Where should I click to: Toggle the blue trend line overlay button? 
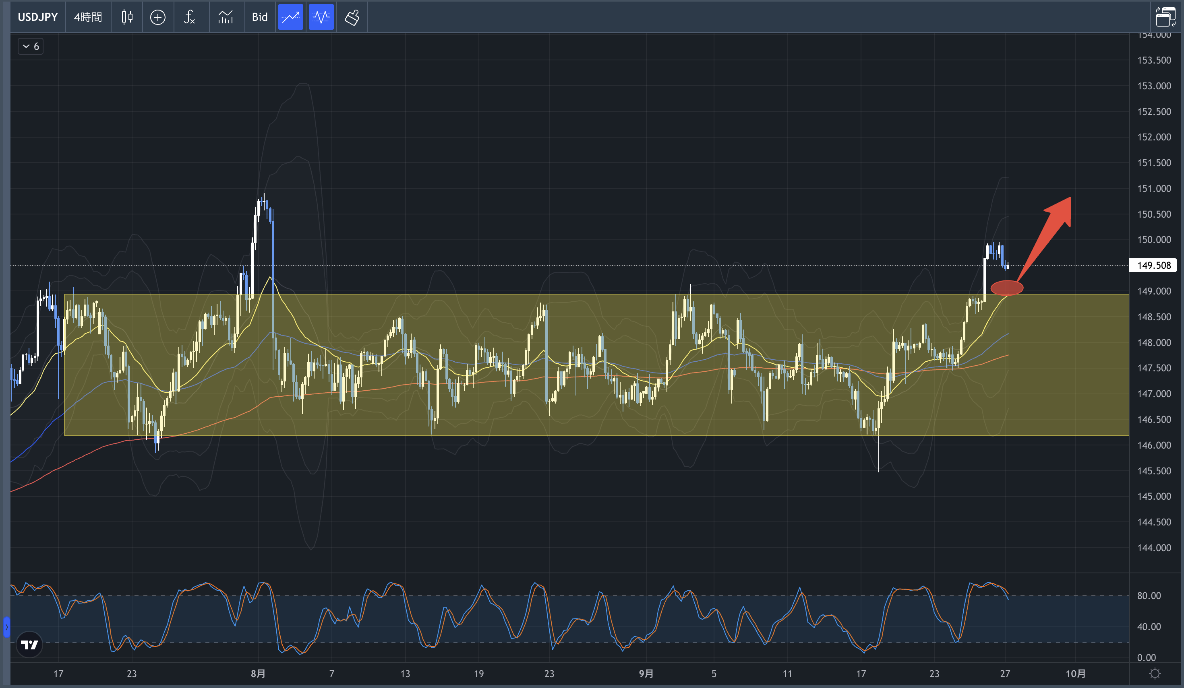290,17
